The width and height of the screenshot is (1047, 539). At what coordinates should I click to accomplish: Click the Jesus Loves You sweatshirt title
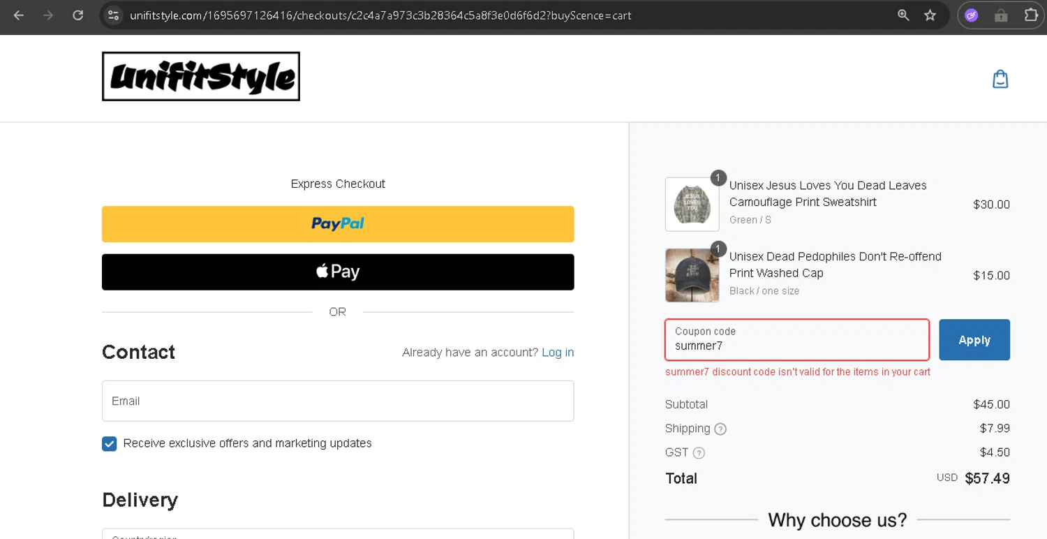pos(828,193)
